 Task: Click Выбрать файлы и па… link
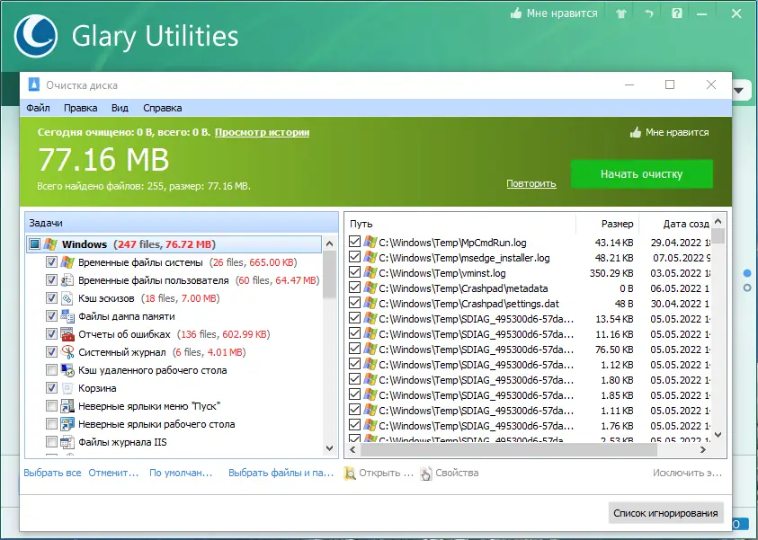tap(281, 473)
